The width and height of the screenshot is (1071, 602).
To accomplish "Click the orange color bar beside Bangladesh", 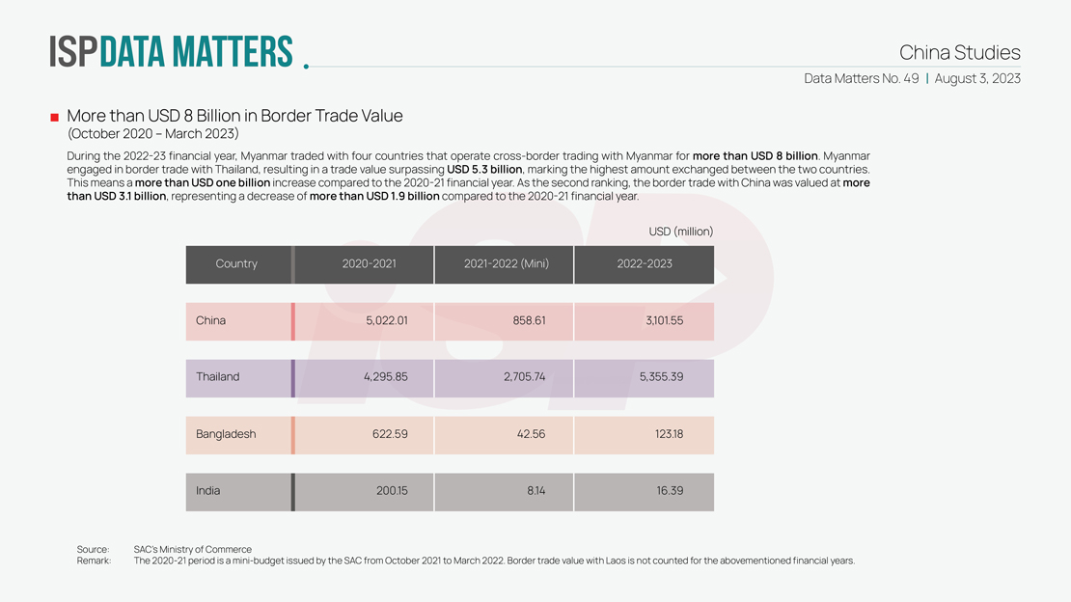I will (x=292, y=435).
